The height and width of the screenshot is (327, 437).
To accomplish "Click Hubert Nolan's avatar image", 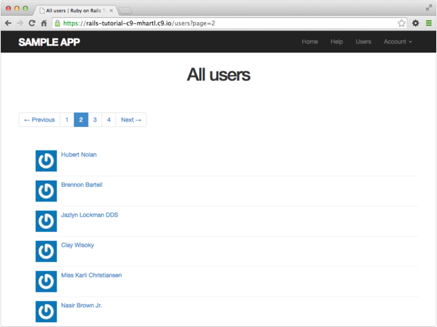I will coord(46,161).
